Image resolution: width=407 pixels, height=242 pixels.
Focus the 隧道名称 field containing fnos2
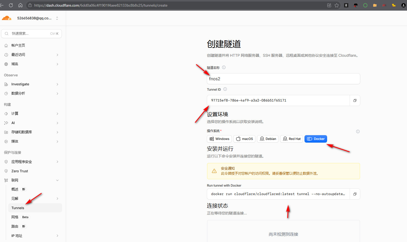click(284, 79)
